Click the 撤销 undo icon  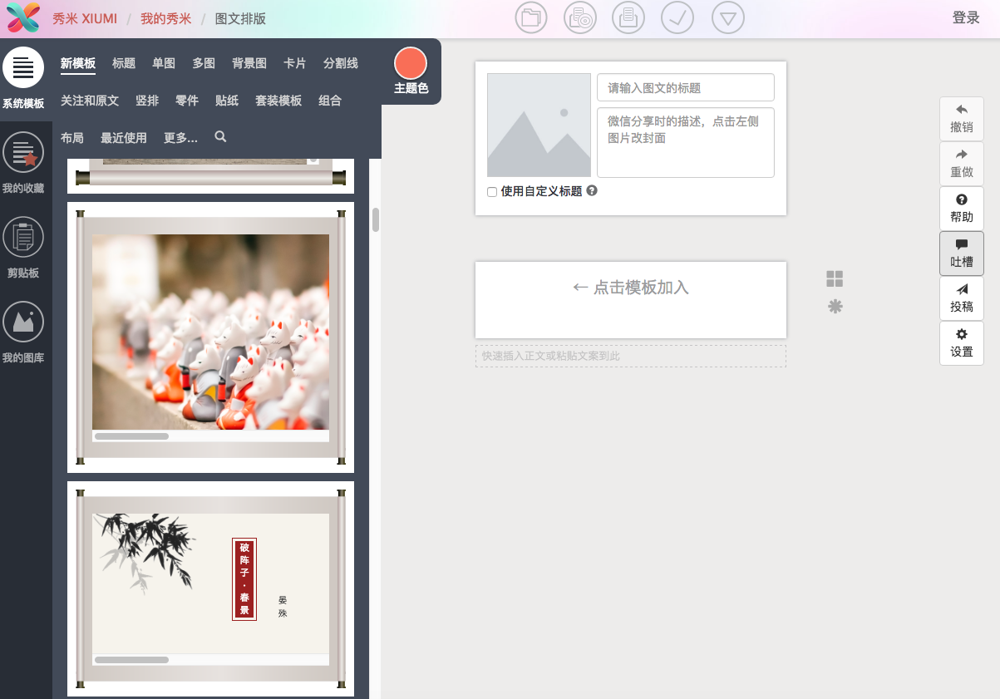click(961, 118)
